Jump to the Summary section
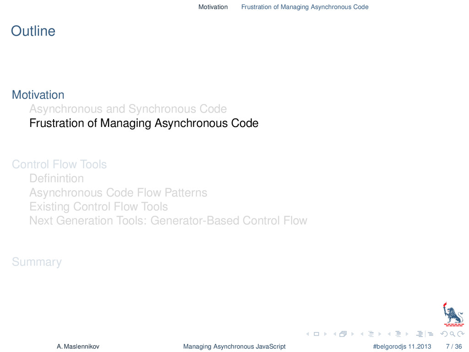 coord(37,262)
